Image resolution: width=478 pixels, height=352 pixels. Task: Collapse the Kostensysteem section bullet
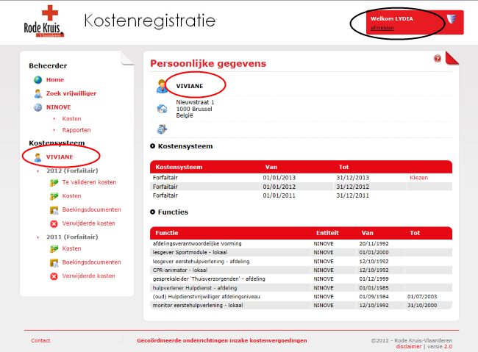(152, 146)
